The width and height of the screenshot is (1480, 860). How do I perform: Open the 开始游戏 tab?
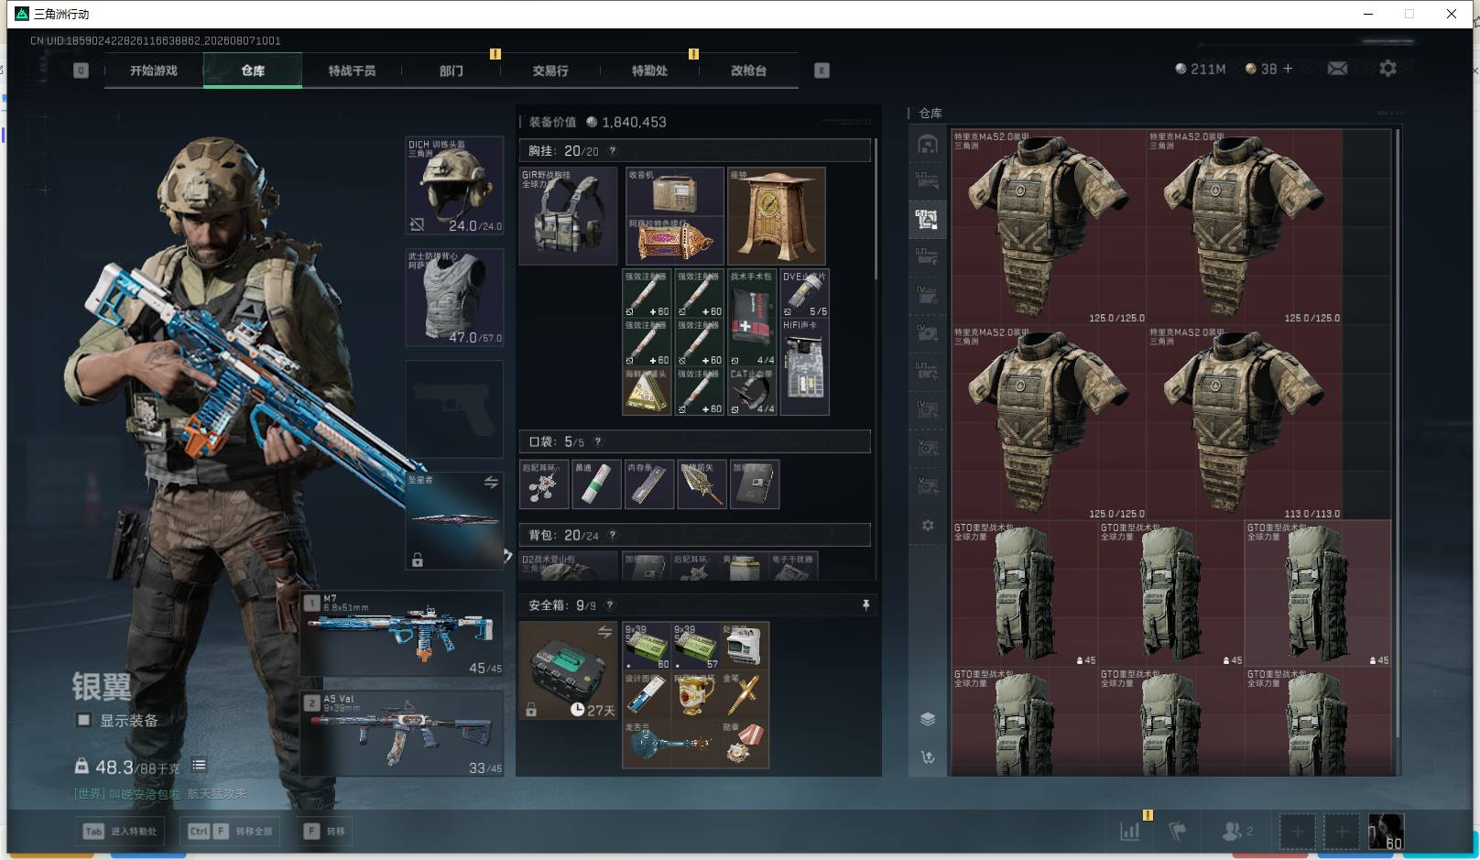pyautogui.click(x=154, y=71)
